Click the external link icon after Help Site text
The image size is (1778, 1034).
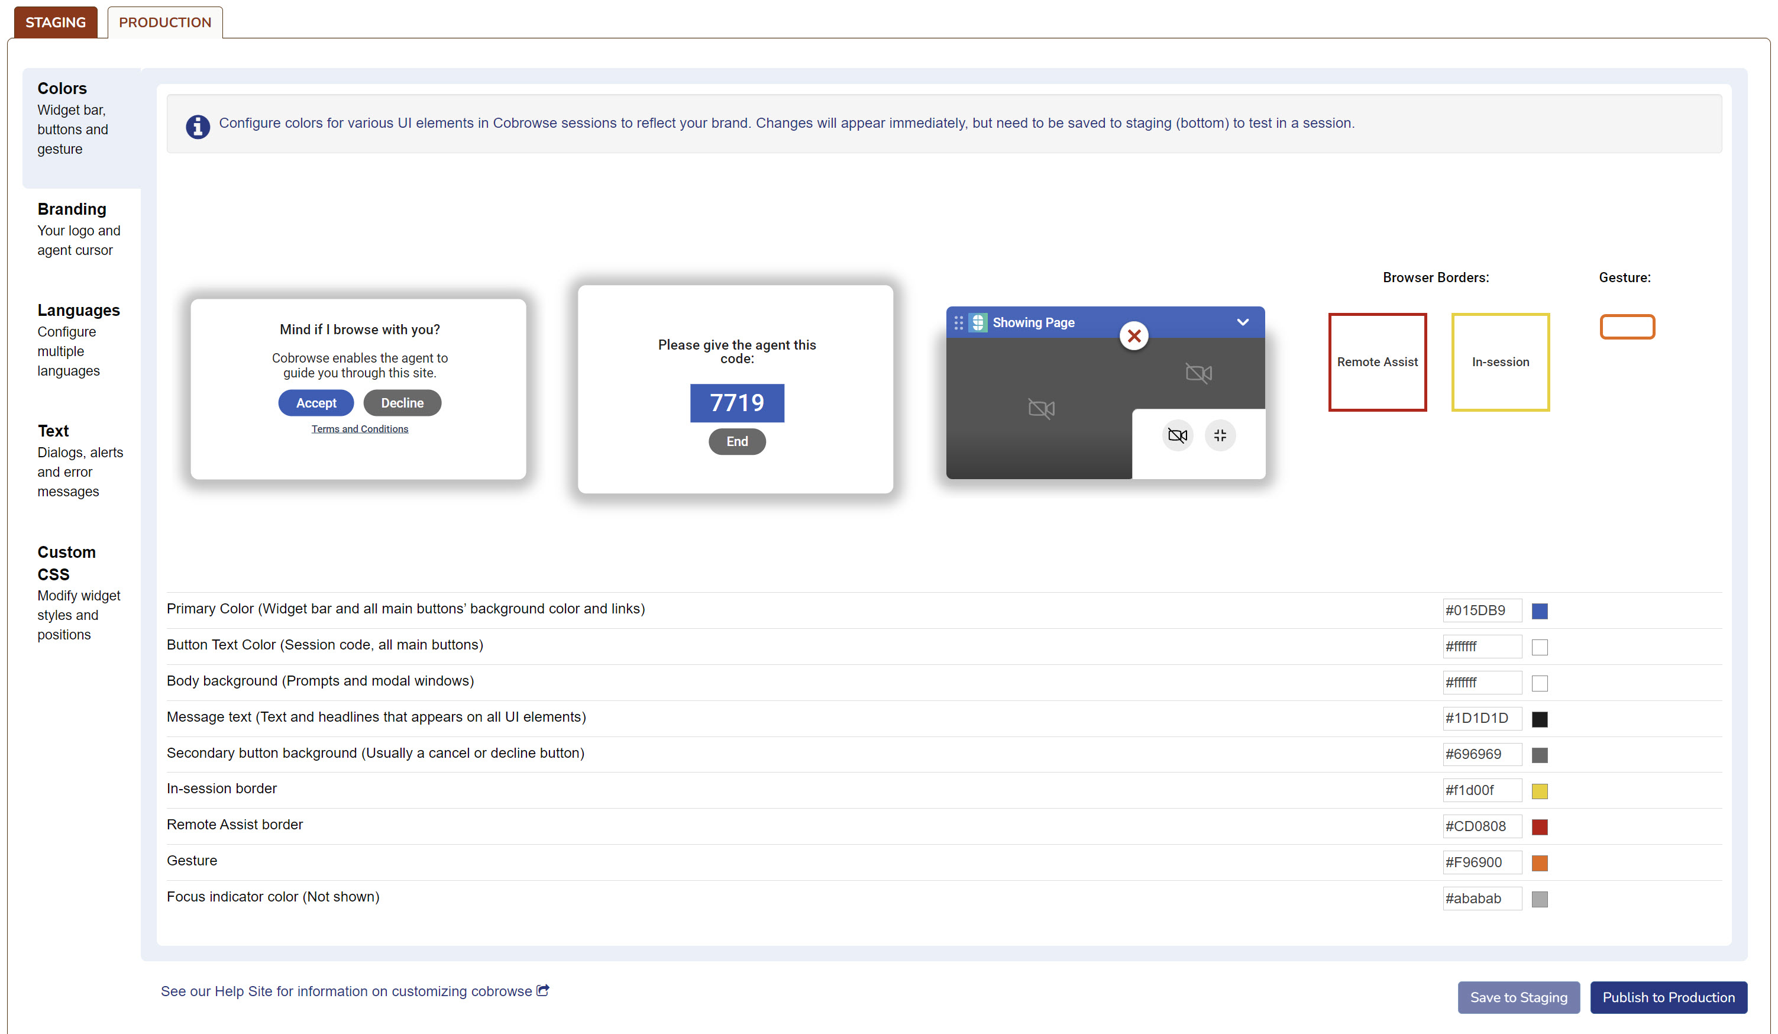click(x=542, y=990)
